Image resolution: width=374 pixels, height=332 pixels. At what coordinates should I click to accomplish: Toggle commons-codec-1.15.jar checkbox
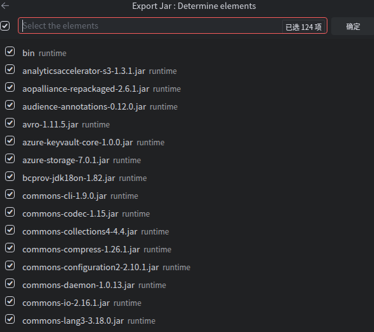click(10, 212)
